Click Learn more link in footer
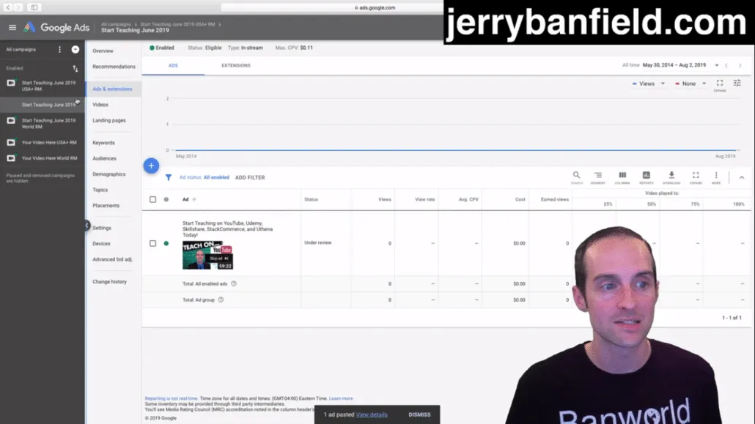 click(341, 398)
